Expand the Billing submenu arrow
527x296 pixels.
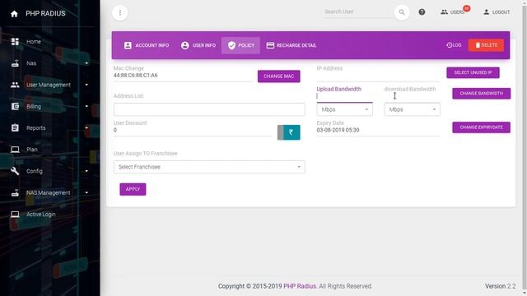click(86, 106)
